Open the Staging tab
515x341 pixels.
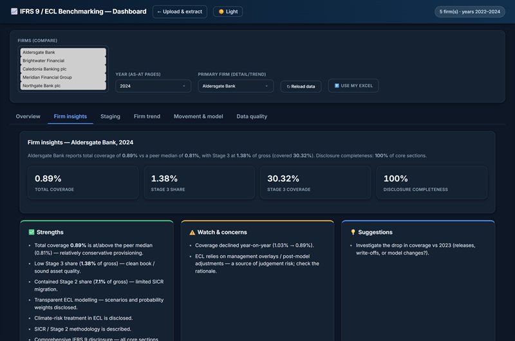[110, 117]
